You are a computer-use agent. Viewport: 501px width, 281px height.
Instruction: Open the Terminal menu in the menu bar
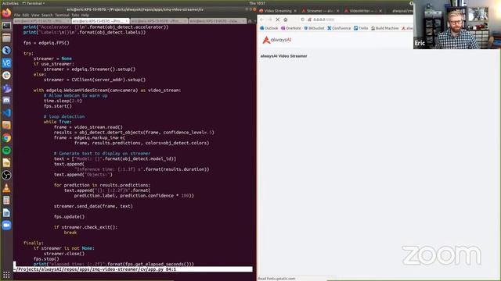[62, 15]
